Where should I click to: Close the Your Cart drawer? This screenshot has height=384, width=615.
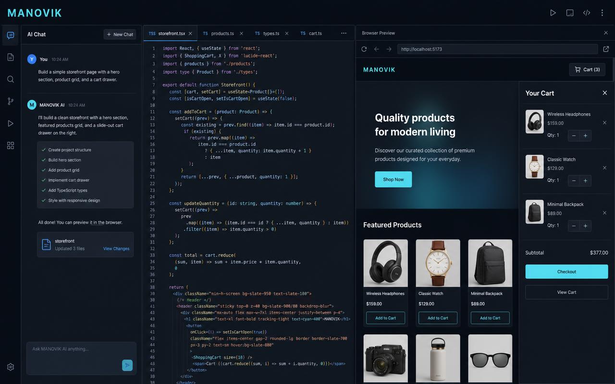(605, 93)
